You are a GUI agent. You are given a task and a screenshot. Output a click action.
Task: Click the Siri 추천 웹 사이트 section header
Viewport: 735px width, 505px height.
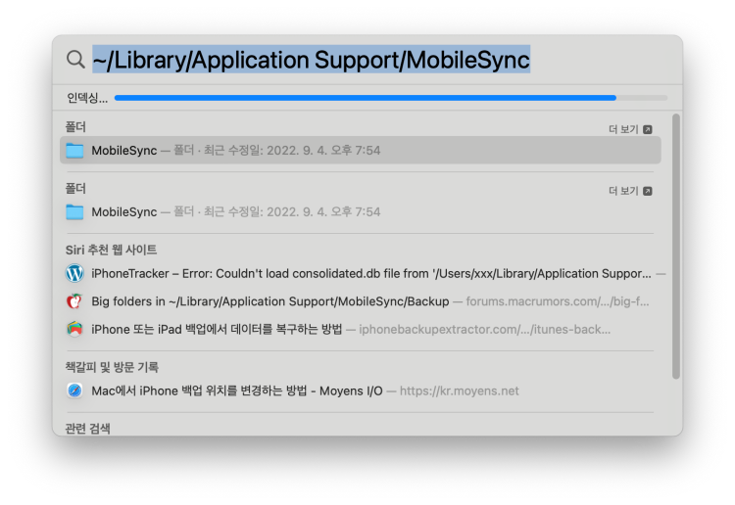coord(111,250)
